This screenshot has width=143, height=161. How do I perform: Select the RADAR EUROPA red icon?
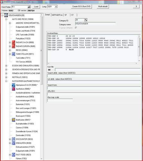[x=13, y=46]
